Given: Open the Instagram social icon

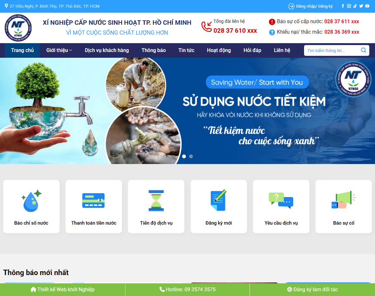Looking at the screenshot, I should (349, 6).
